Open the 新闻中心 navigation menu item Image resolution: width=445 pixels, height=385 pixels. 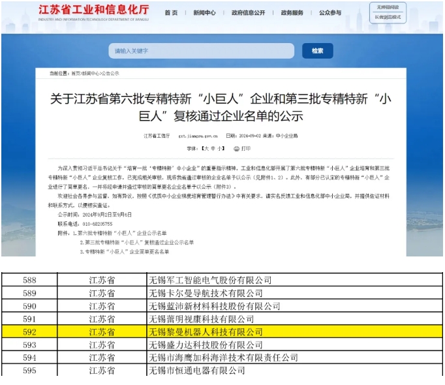click(x=204, y=13)
